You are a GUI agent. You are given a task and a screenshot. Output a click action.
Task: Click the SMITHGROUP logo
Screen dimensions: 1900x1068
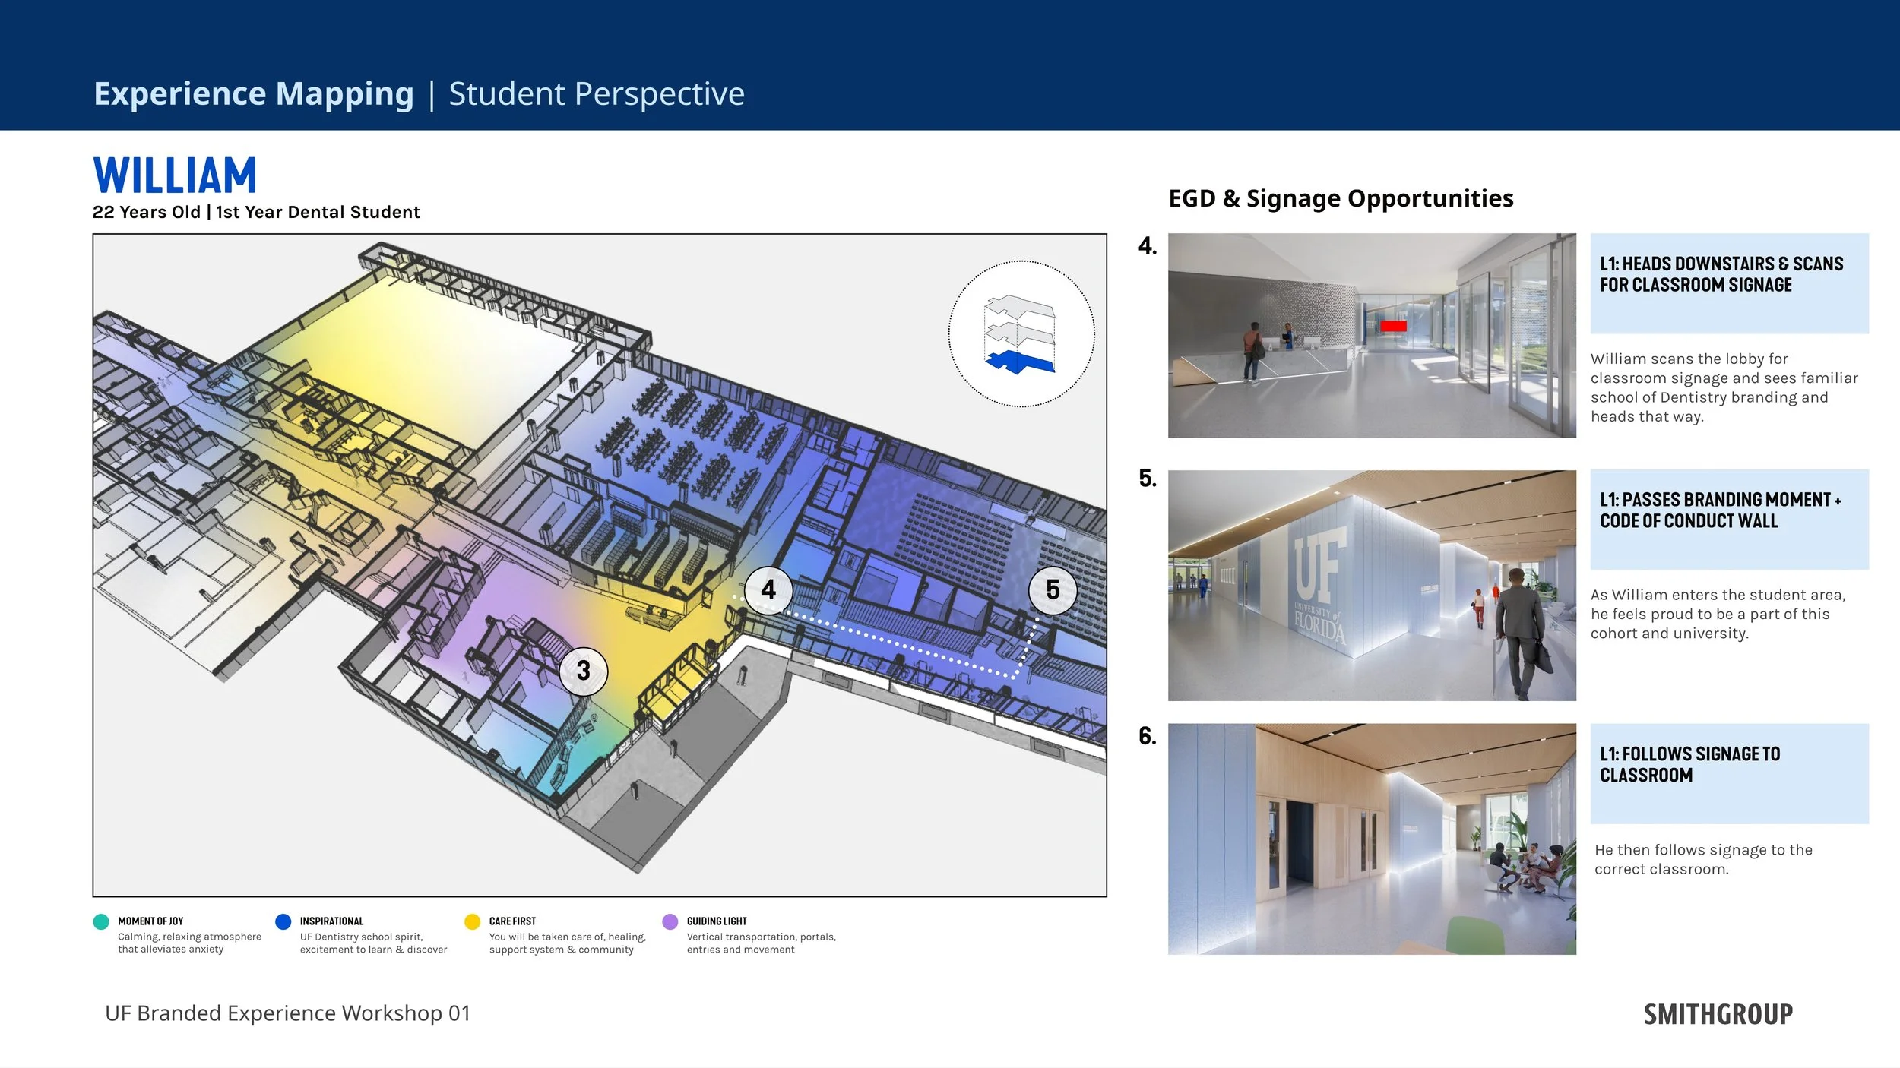pos(1718,1015)
